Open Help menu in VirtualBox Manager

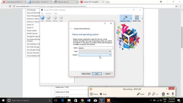pos(55,13)
